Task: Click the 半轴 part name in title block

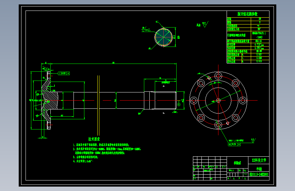Action: click(x=259, y=169)
